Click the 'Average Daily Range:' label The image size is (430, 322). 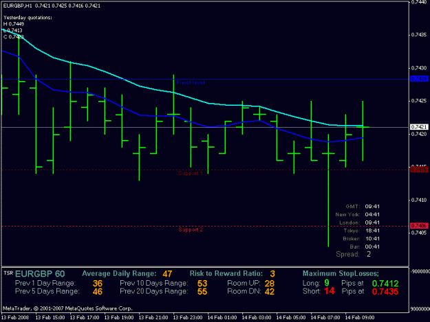pos(119,273)
